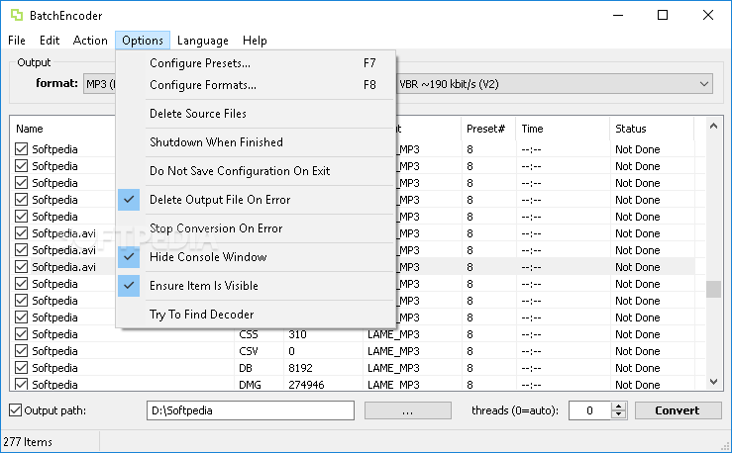Click the size value 8192 in DB row
Screen dimensions: 732x453
(300, 368)
